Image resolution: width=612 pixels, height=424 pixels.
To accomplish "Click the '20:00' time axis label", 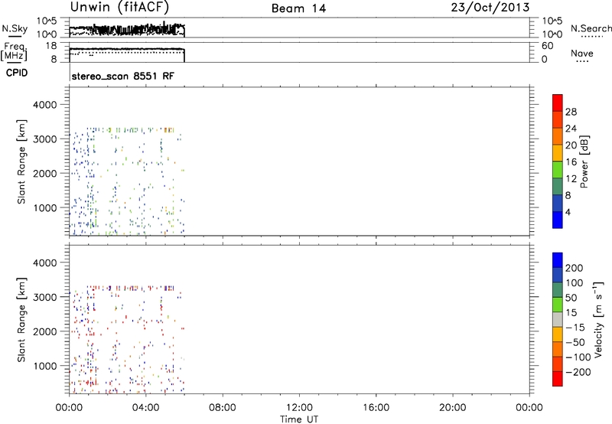I will [x=452, y=408].
